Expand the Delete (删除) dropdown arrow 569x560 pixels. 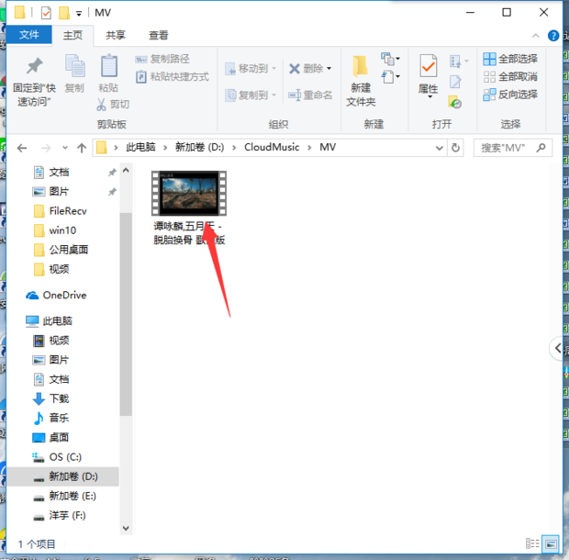tap(329, 68)
